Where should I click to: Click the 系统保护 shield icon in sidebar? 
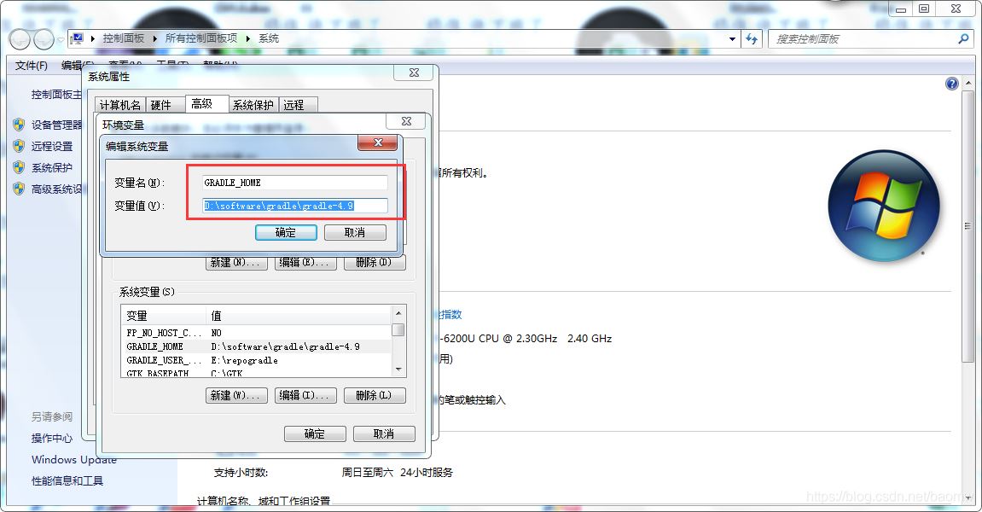19,167
